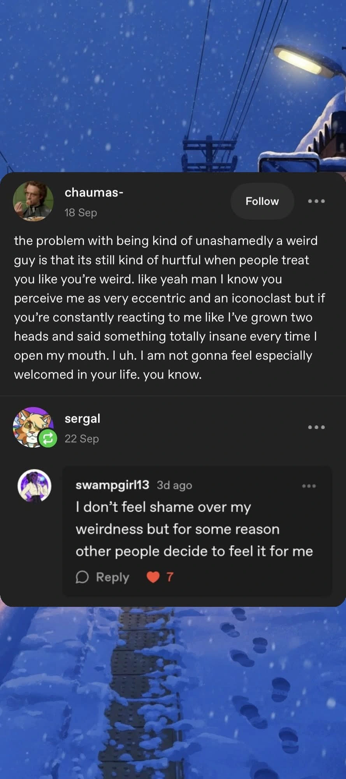Open options menu for chaumas- post
Image resolution: width=346 pixels, height=779 pixels.
(316, 201)
